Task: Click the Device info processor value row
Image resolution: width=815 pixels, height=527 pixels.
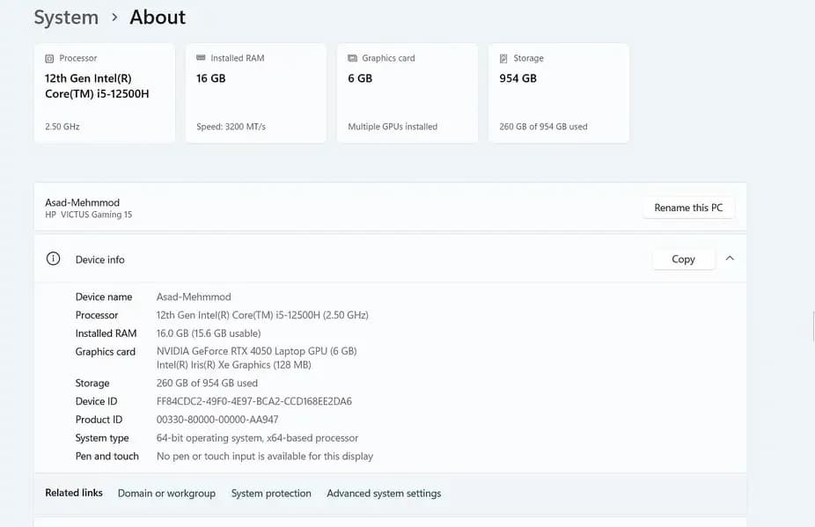Action: (262, 315)
